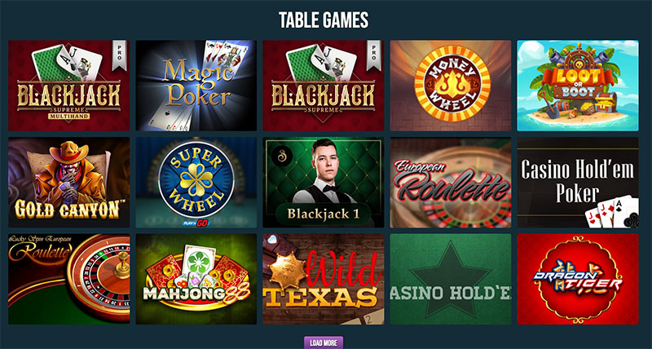Open the European Roulette game
This screenshot has height=349, width=652.
coord(451,182)
